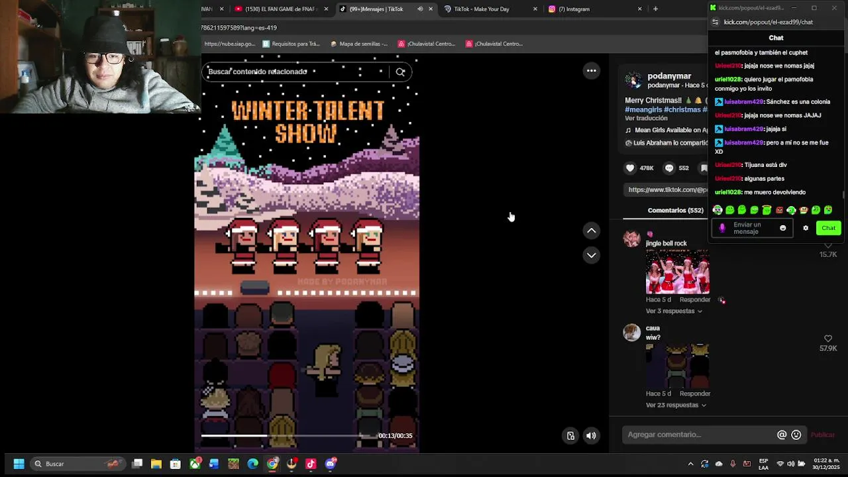Viewport: 848px width, 477px height.
Task: Click the purple microphone icon in Kick chat
Action: pos(722,228)
